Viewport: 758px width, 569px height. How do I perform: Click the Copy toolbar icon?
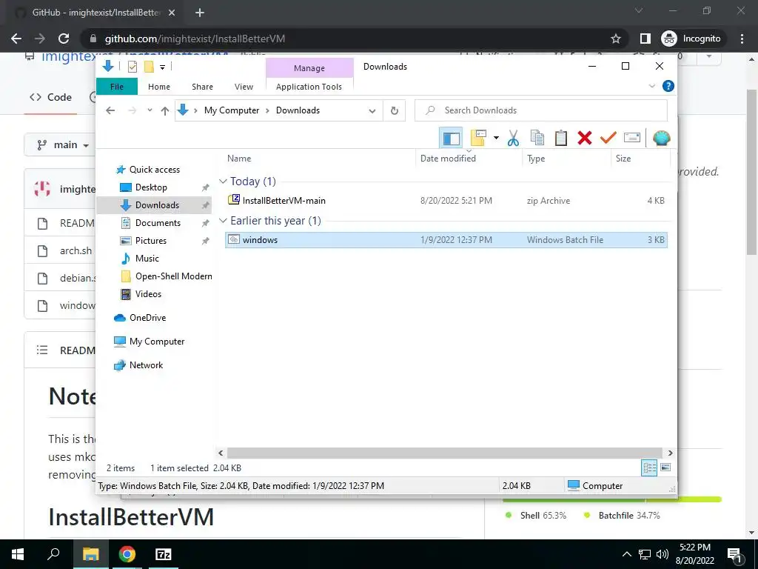pos(537,138)
